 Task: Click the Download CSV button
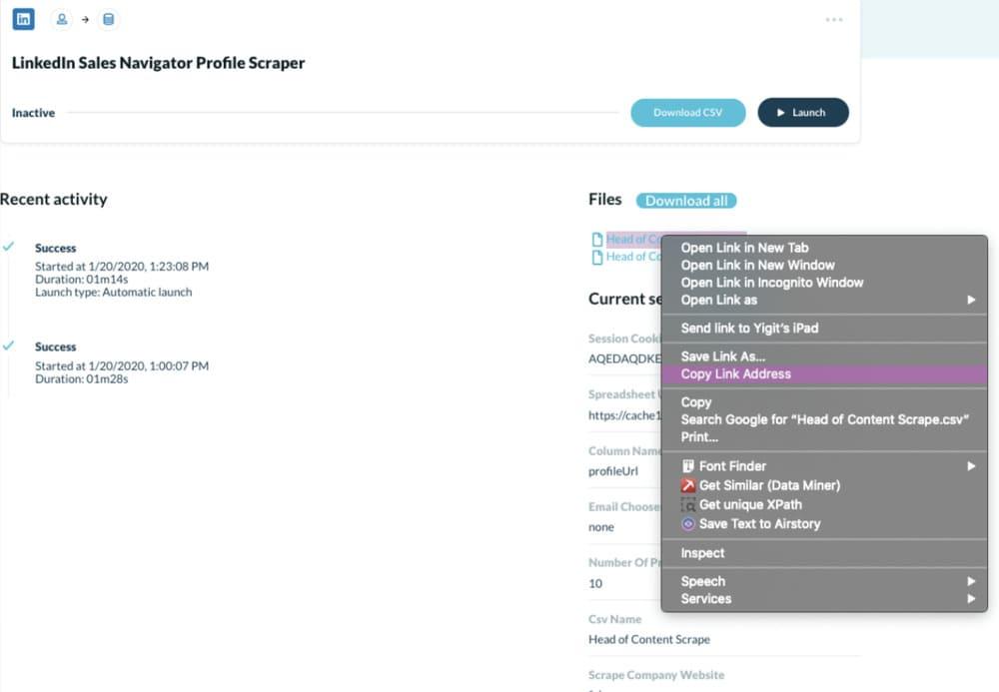[x=688, y=112]
